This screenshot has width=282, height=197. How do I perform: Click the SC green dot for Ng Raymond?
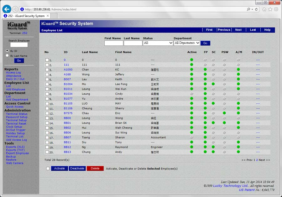click(213, 147)
